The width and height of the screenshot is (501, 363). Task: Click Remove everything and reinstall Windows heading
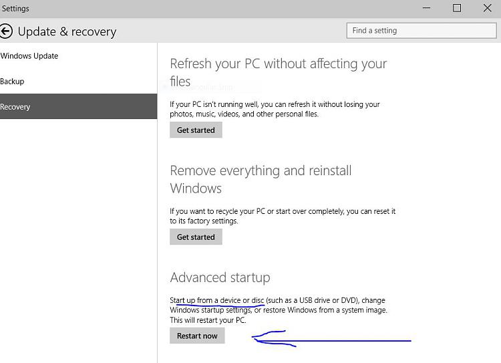(261, 179)
